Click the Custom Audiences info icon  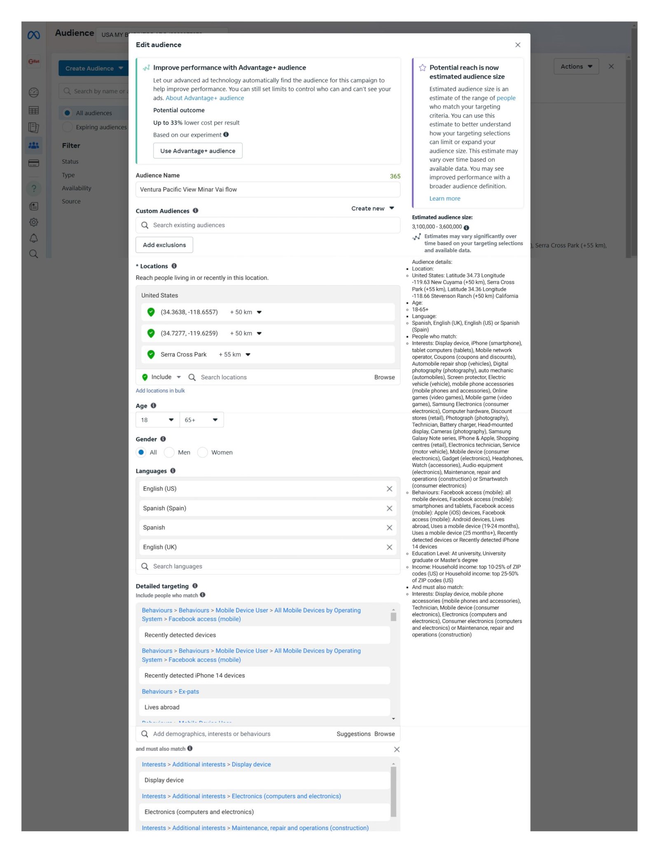[196, 210]
